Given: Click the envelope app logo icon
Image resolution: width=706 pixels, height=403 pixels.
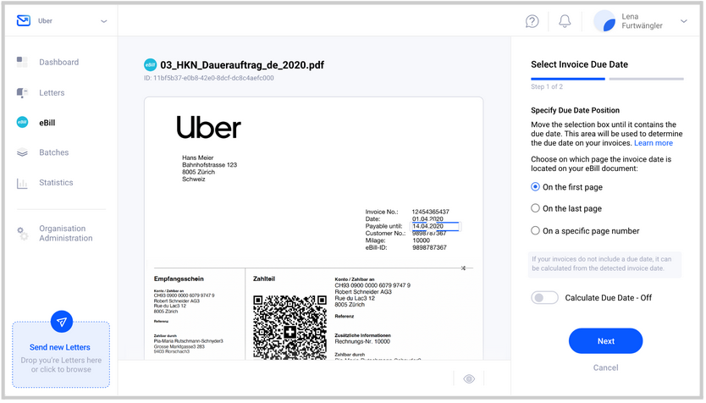Looking at the screenshot, I should (24, 20).
